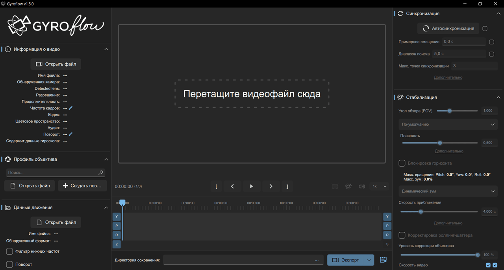Click the Перетащите видеофайл сюда drop zone
The height and width of the screenshot is (270, 504).
point(252,94)
